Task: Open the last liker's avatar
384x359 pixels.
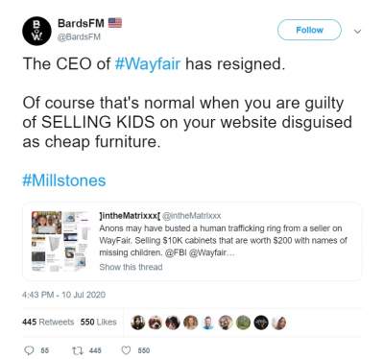Action: pos(278,323)
